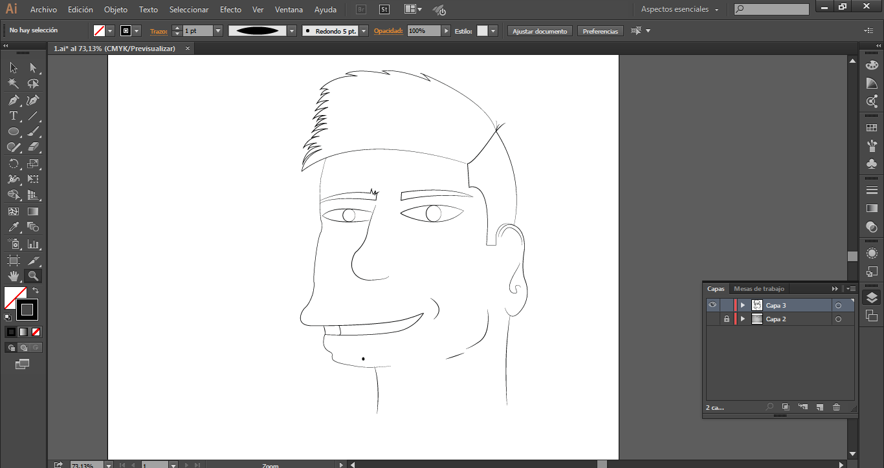The image size is (884, 468).
Task: Select the Type tool
Action: pyautogui.click(x=13, y=116)
